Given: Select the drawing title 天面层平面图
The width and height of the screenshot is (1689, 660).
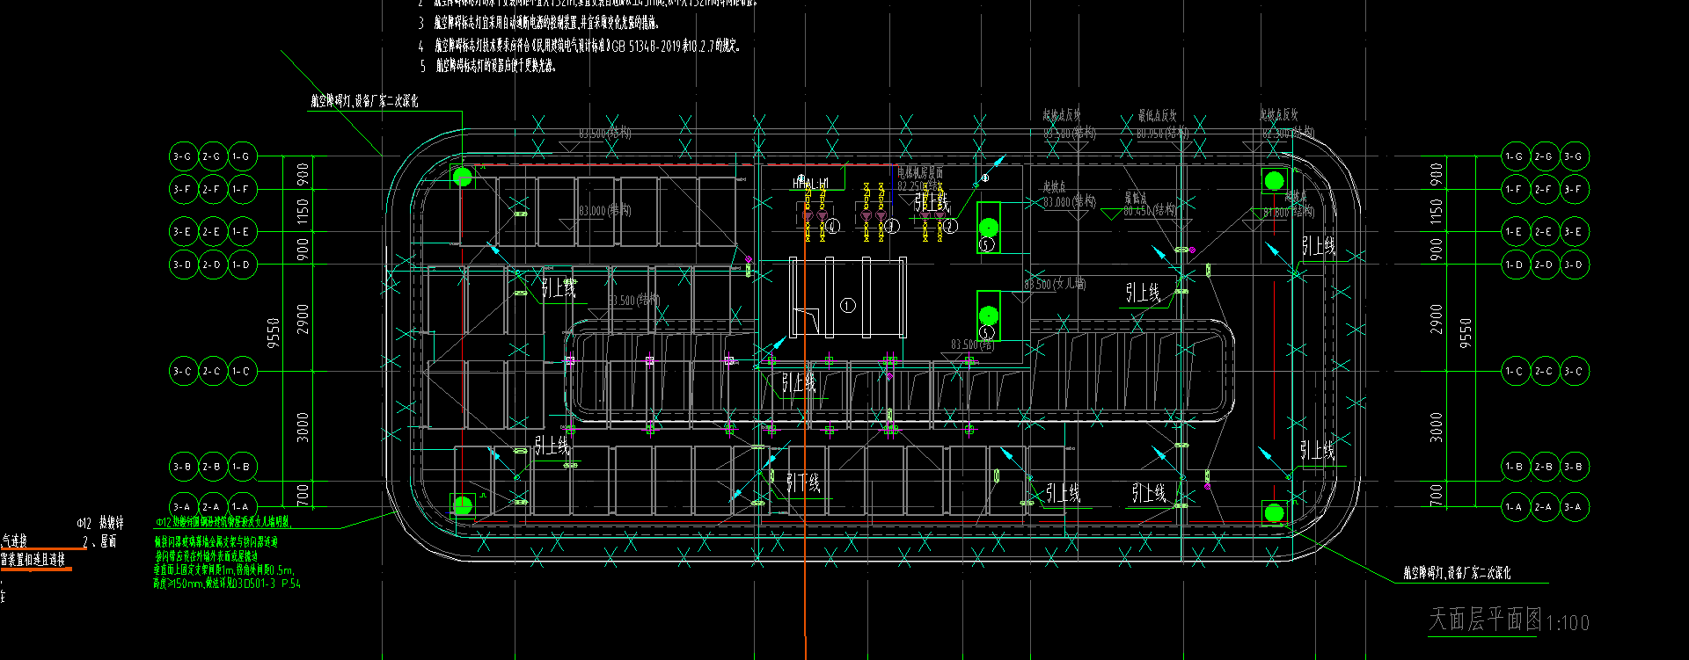Looking at the screenshot, I should (x=1485, y=619).
